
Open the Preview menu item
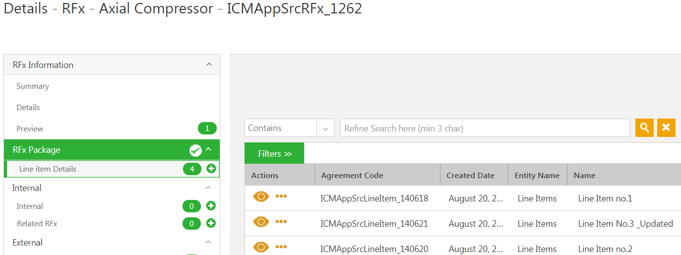coord(30,129)
